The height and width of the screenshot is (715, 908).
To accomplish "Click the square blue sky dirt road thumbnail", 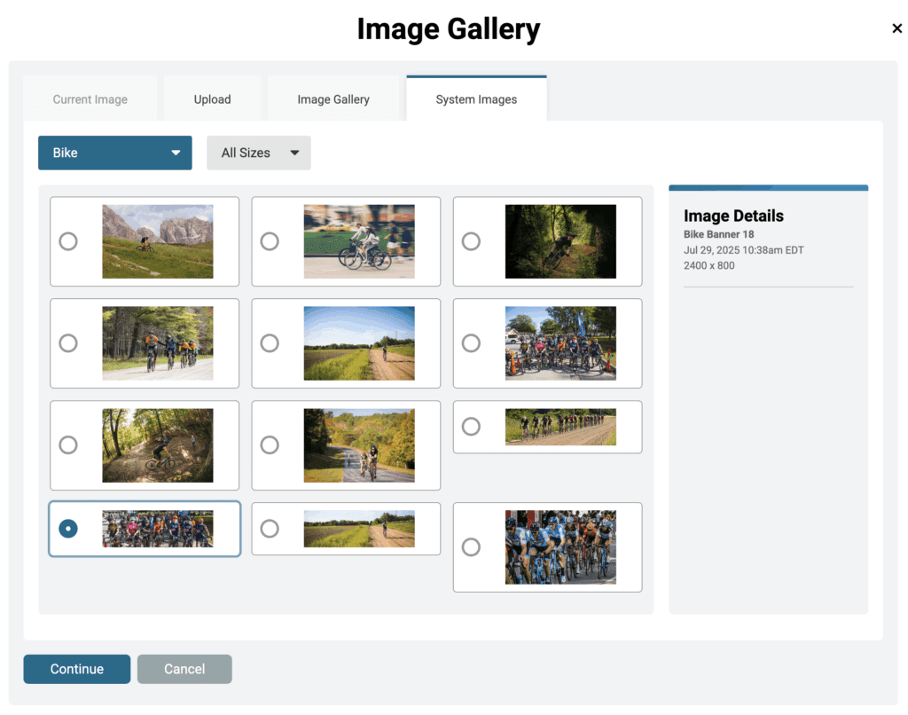I will [x=359, y=343].
